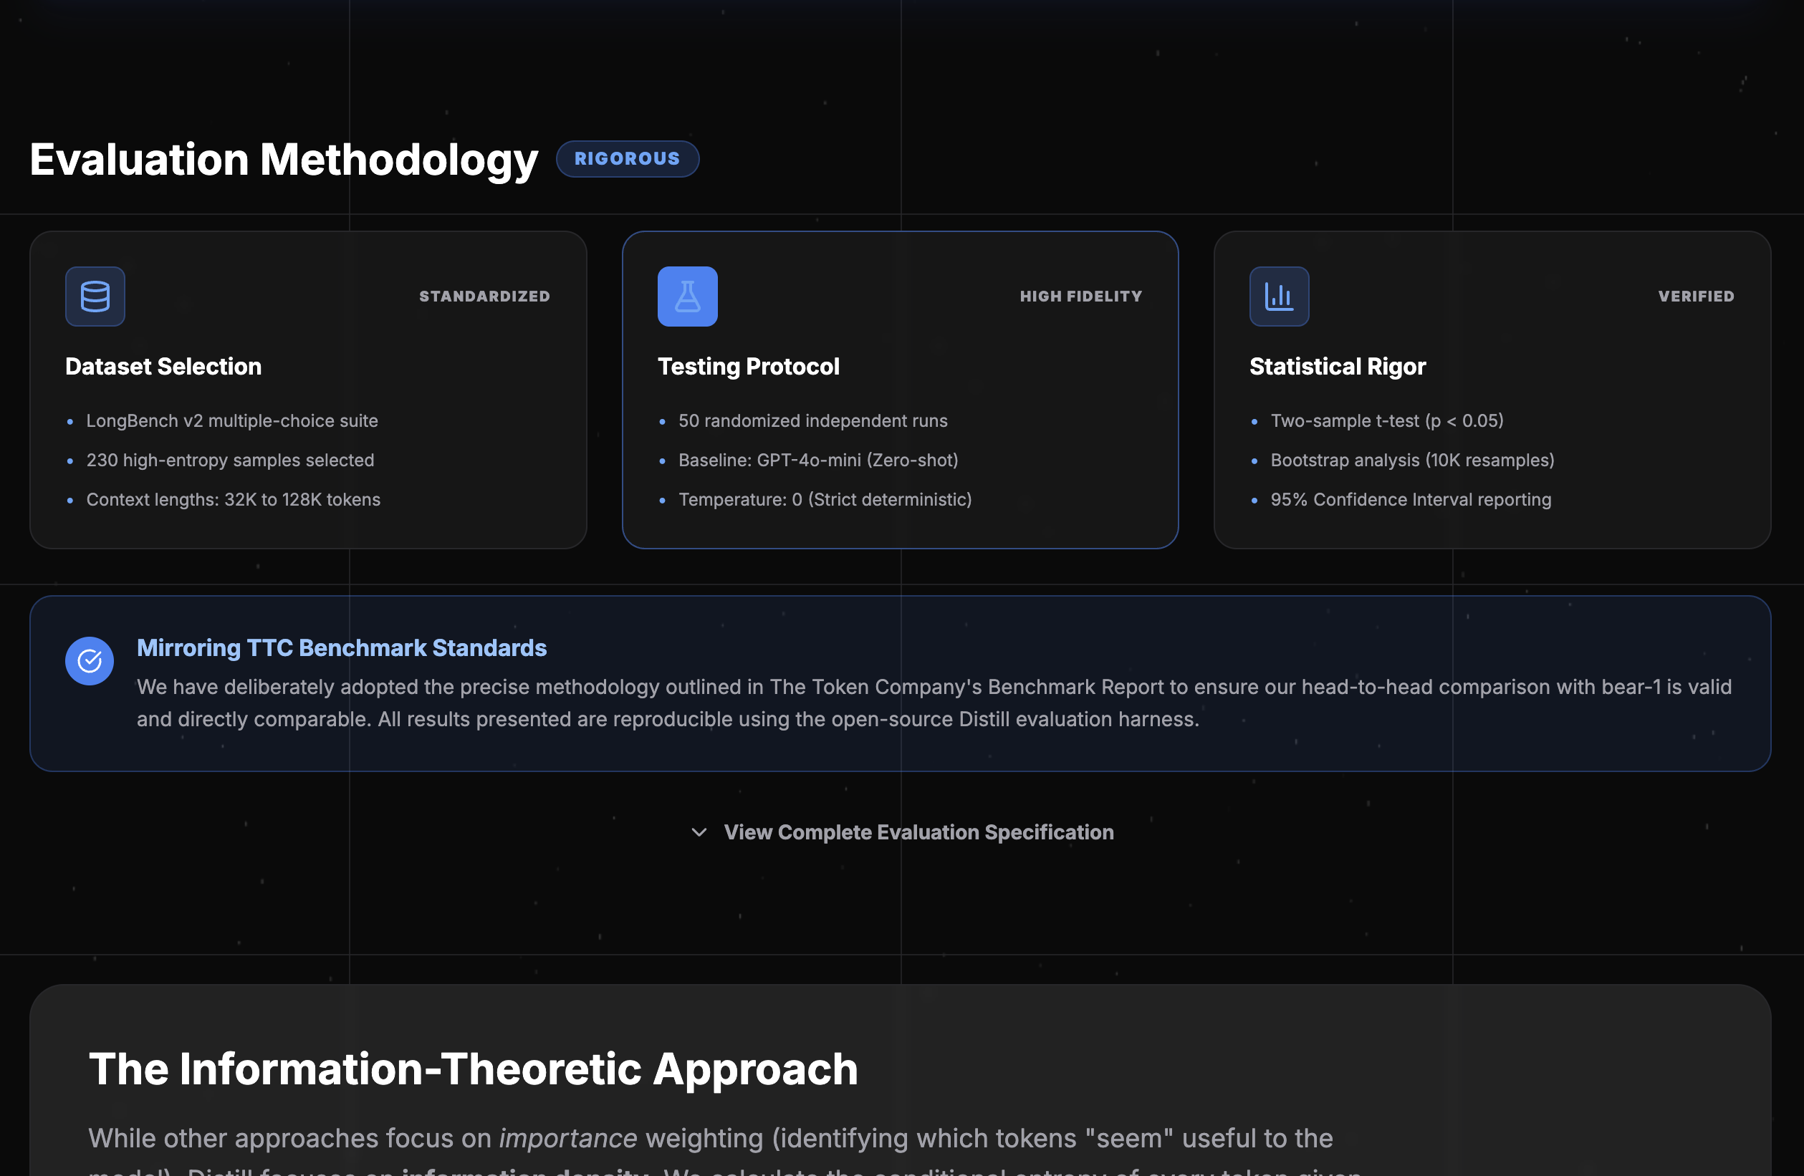Click the circled checkmark icon in TTC banner
This screenshot has width=1804, height=1176.
point(90,661)
